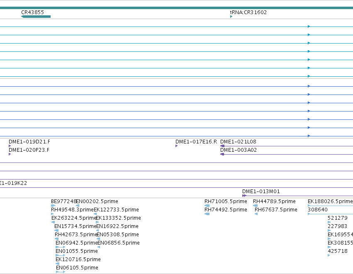The height and width of the screenshot is (274, 353).
Task: Click the CR43855 gene label
Action: point(32,12)
